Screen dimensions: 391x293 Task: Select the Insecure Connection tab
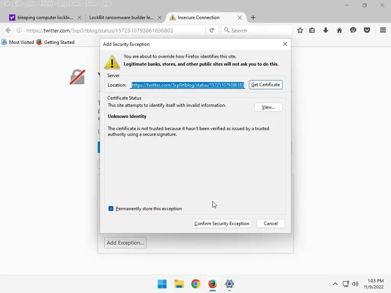point(199,18)
